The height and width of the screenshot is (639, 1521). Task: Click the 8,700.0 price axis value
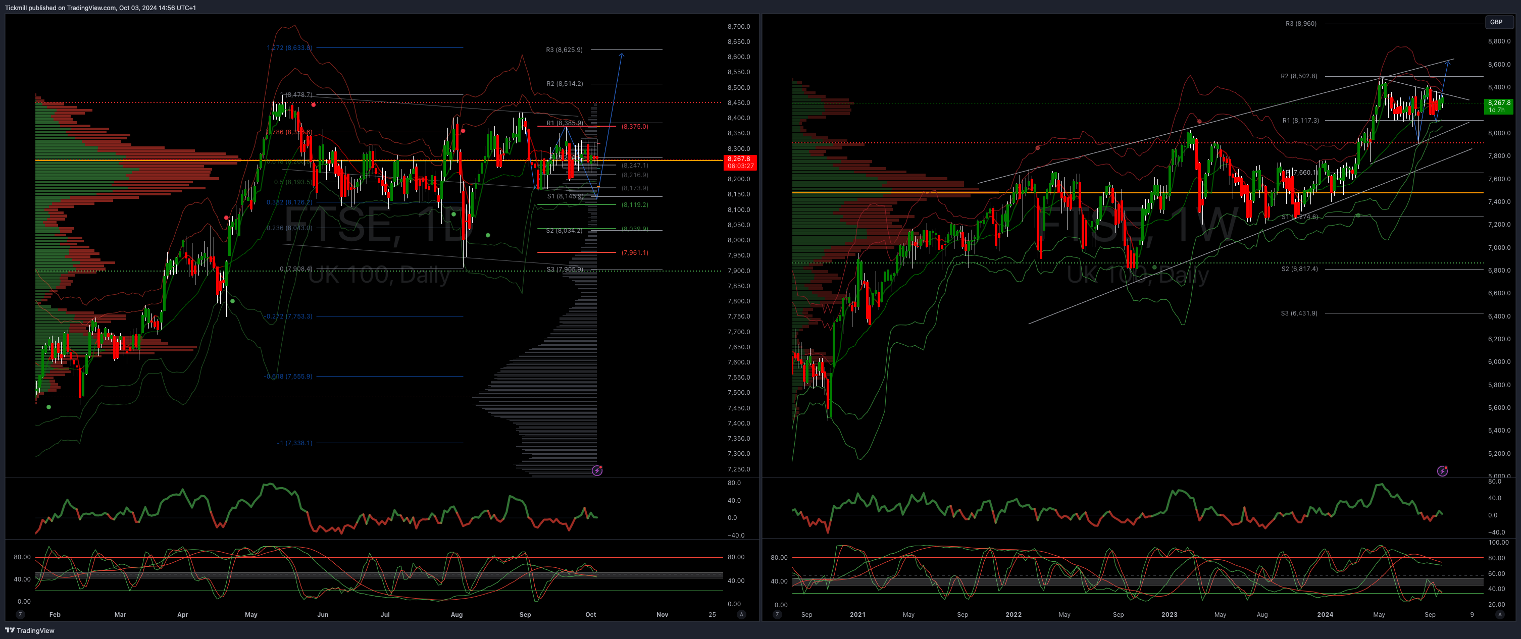[739, 27]
